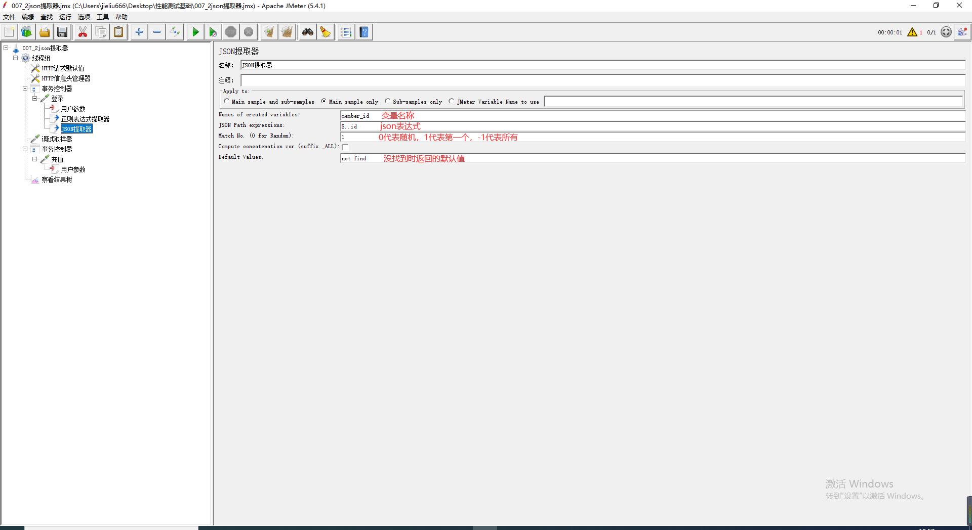Click the Stop test icon
The height and width of the screenshot is (530, 972).
231,32
